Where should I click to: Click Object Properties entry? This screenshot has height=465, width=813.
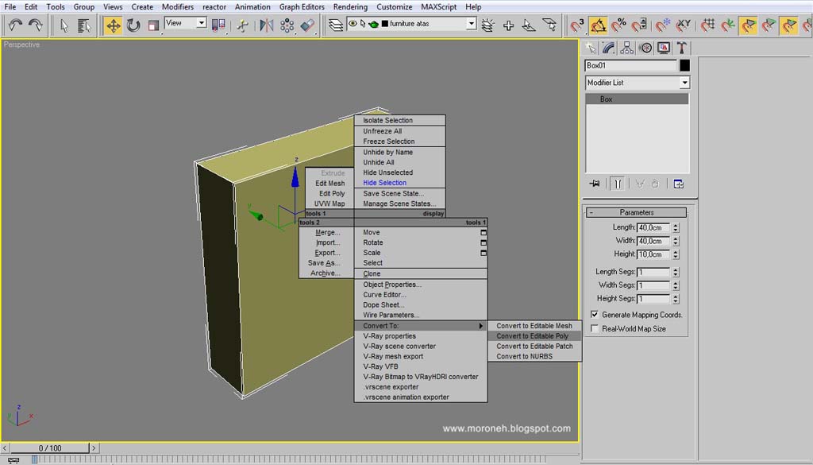point(392,285)
